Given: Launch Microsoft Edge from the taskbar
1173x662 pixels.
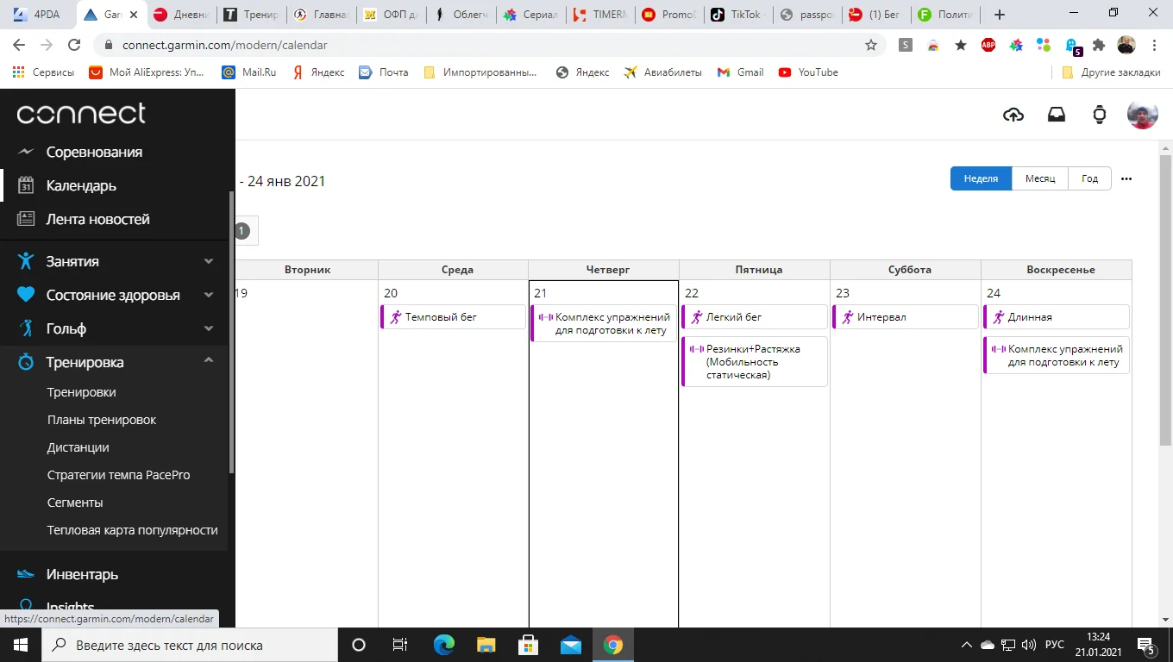Looking at the screenshot, I should (x=443, y=645).
